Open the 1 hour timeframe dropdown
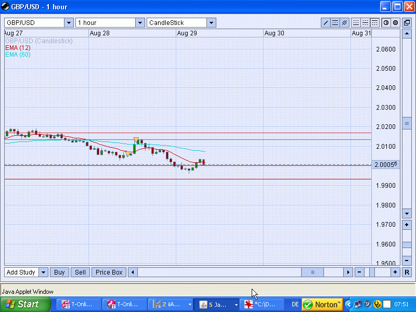This screenshot has height=312, width=416. pyautogui.click(x=139, y=23)
